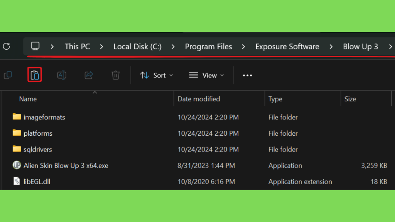
Task: Sort by the Name column header
Action: pyautogui.click(x=28, y=99)
